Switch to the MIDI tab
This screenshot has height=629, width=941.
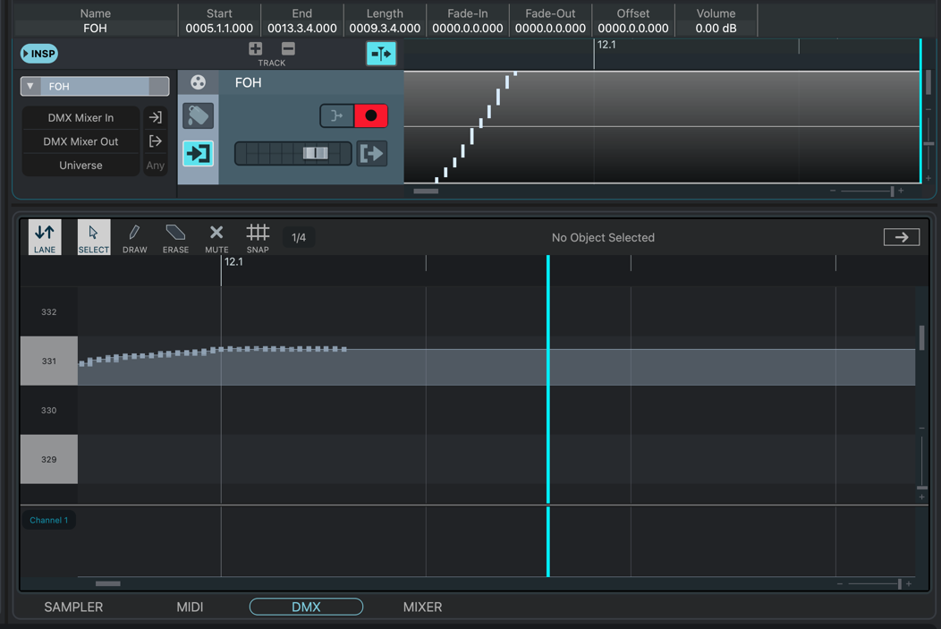(x=190, y=607)
